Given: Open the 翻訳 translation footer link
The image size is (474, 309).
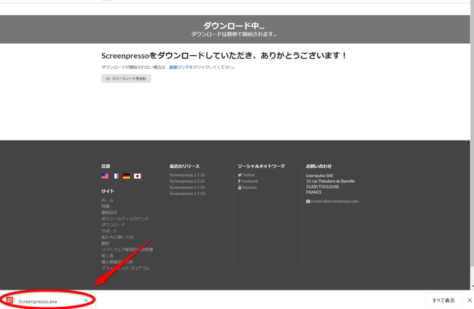Looking at the screenshot, I should (x=105, y=243).
